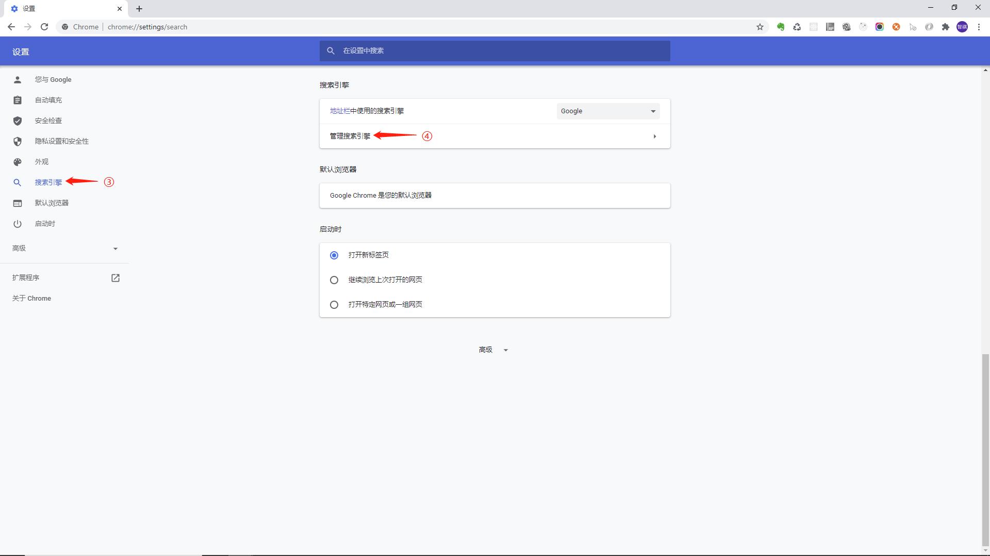Click the back navigation arrow
The height and width of the screenshot is (556, 990).
11,27
